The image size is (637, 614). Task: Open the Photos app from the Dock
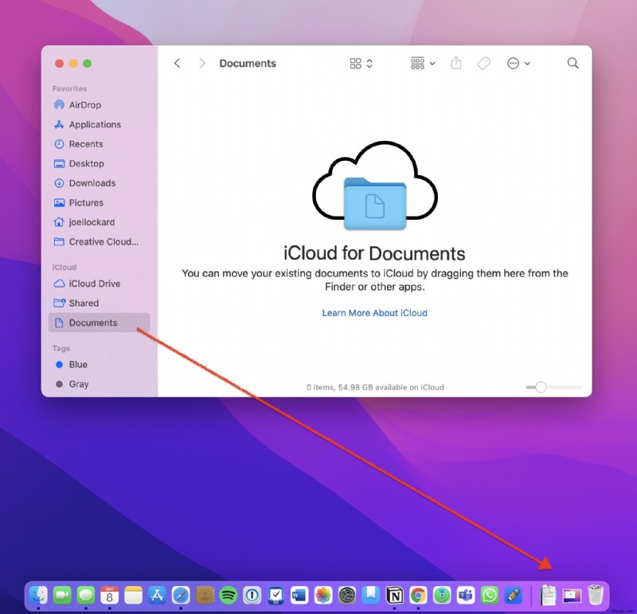point(322,594)
